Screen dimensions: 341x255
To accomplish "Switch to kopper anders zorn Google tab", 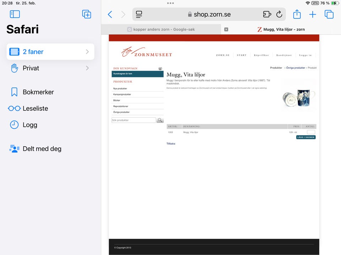I will 161,29.
